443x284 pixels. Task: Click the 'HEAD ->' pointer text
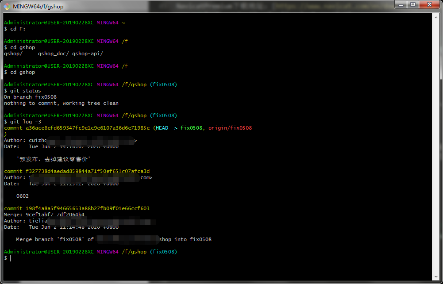click(167, 128)
